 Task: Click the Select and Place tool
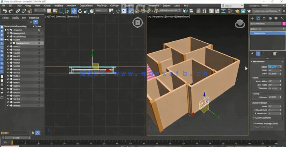tap(92, 11)
